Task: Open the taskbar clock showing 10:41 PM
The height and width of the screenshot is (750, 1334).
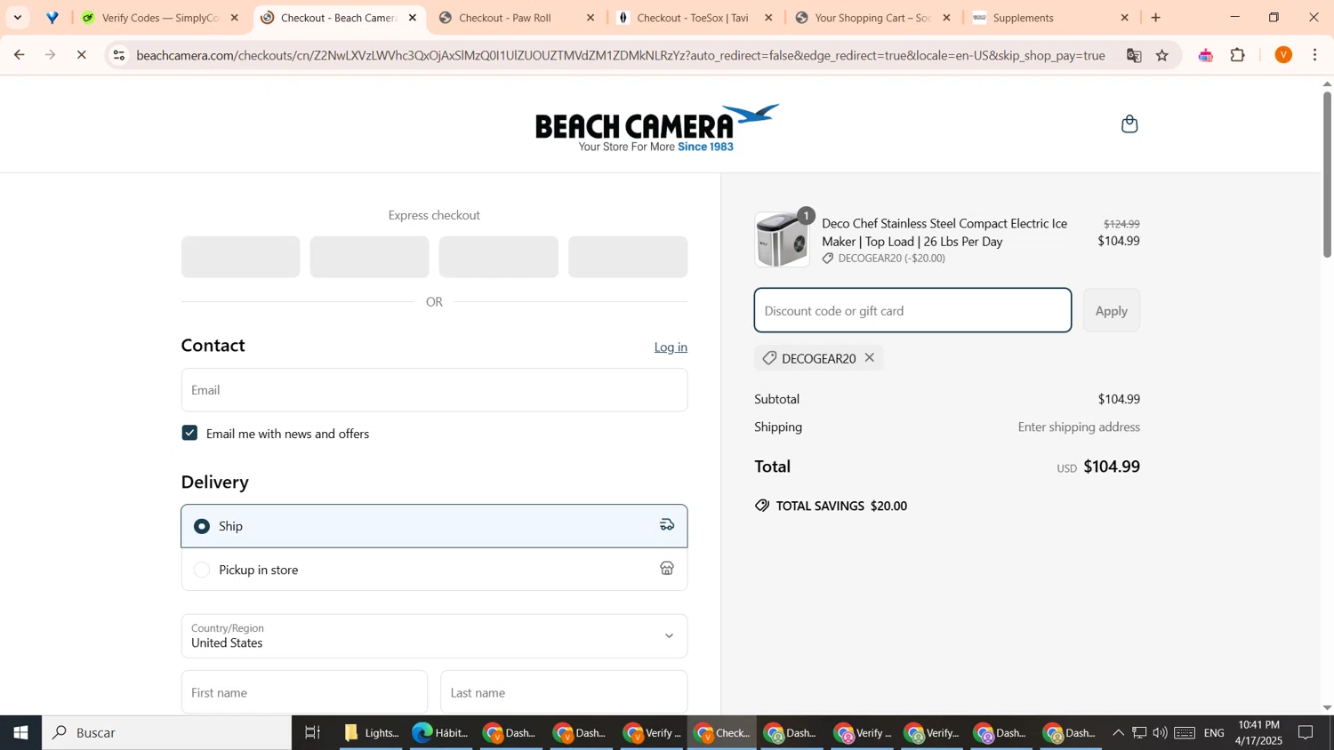Action: click(1258, 733)
